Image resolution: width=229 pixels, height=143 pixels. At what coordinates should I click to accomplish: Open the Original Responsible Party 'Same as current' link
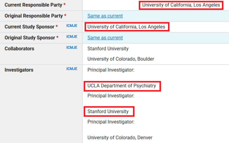pyautogui.click(x=105, y=16)
